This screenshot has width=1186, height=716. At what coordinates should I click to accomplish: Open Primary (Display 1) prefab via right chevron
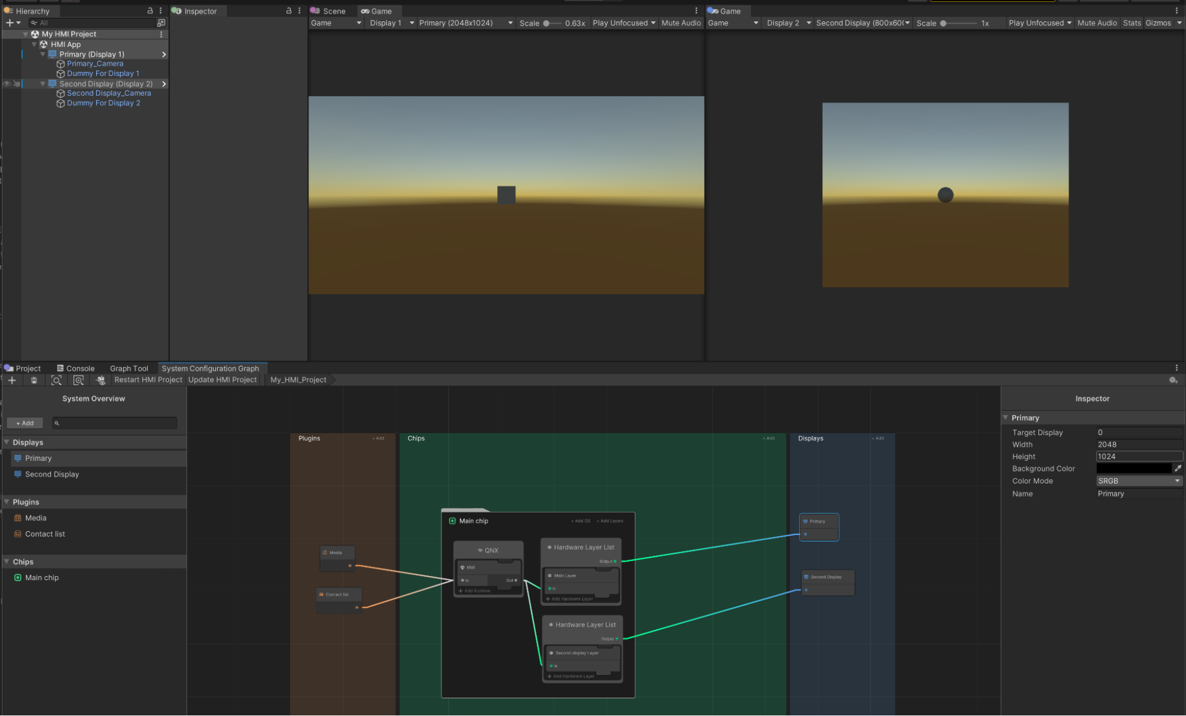coord(164,55)
